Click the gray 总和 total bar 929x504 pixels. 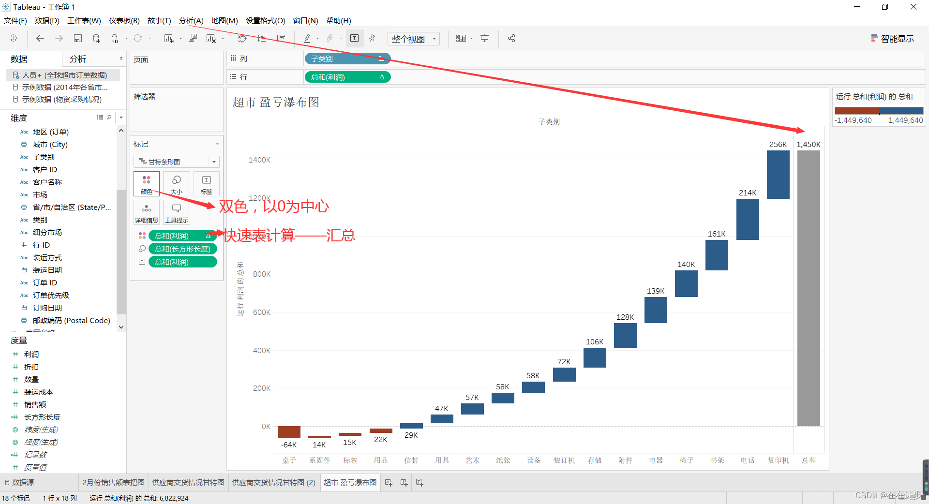pos(809,288)
